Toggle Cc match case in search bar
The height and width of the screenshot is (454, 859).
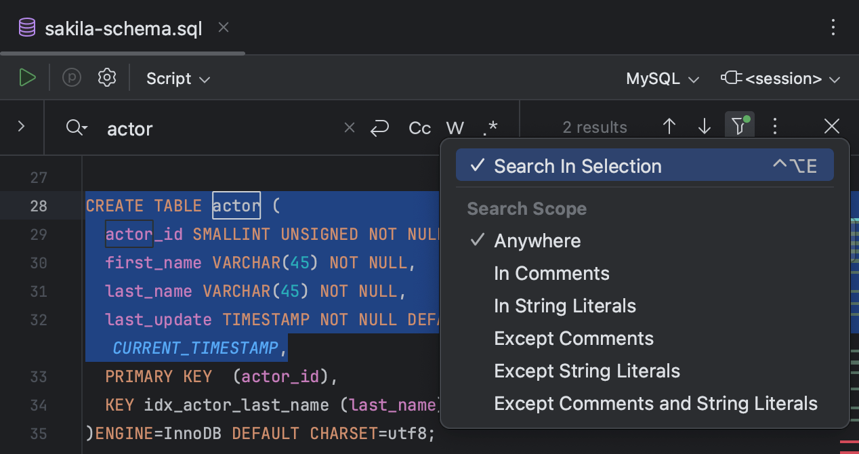pos(419,127)
